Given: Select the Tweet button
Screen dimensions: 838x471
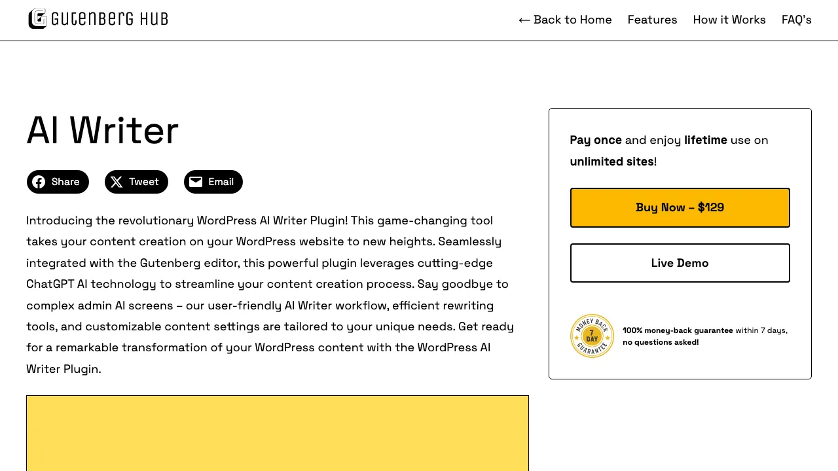Looking at the screenshot, I should click(x=136, y=182).
